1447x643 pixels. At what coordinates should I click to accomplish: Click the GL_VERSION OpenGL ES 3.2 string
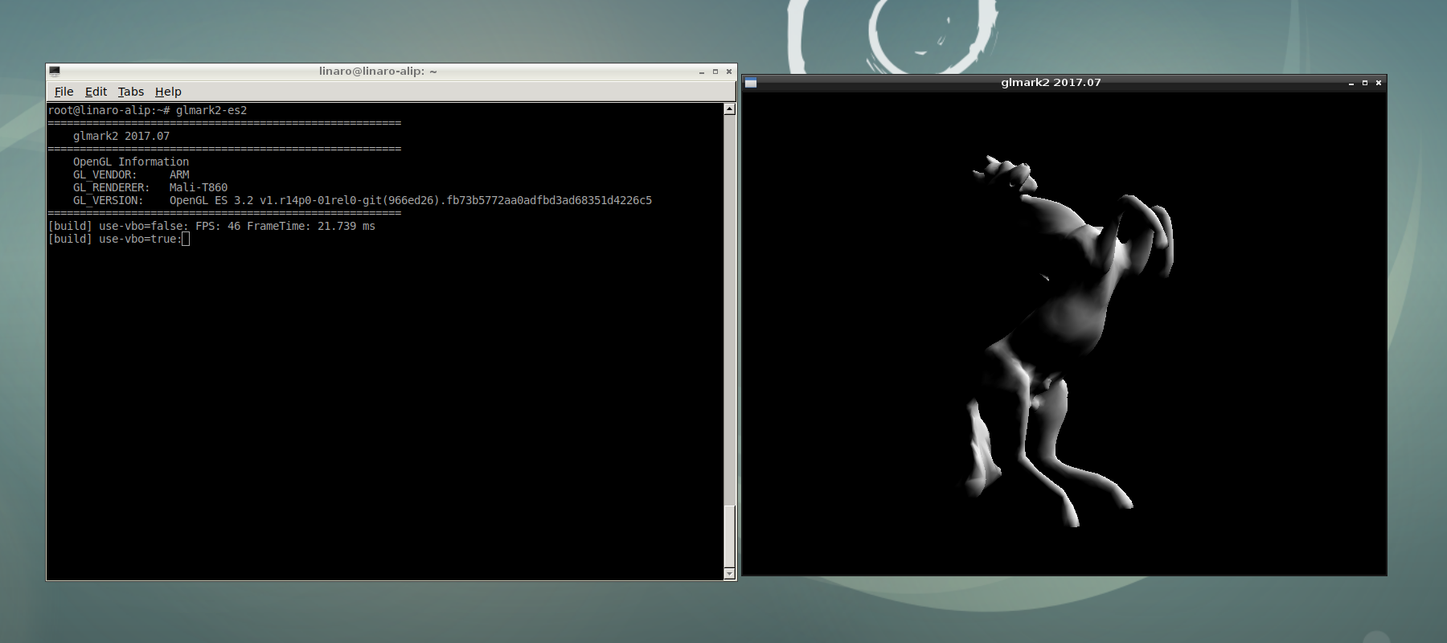411,200
